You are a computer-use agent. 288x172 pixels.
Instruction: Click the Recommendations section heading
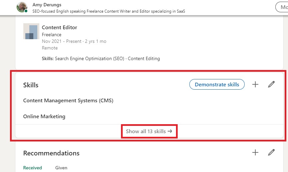(x=51, y=153)
